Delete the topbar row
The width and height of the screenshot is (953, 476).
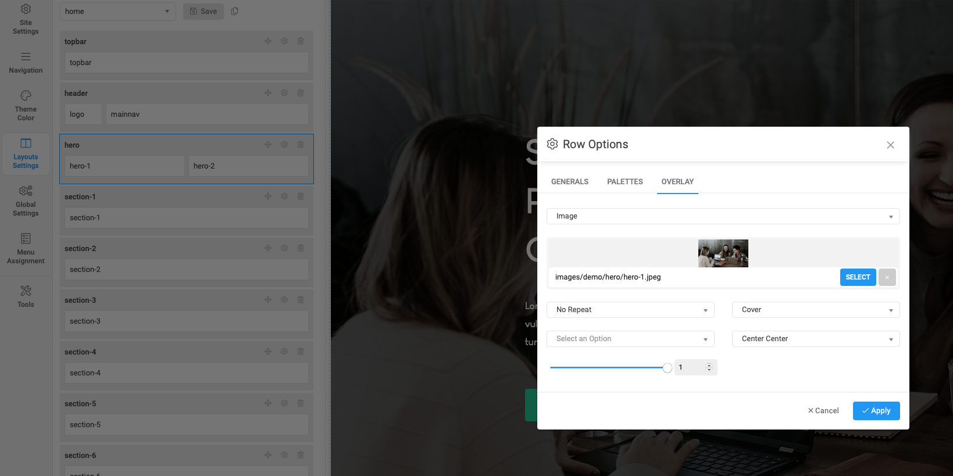coord(301,41)
